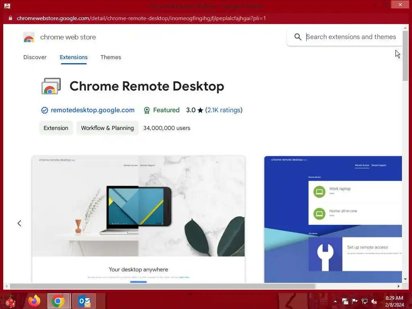Click the verified publisher badge icon
Viewport: 412px width, 309px height.
click(44, 110)
